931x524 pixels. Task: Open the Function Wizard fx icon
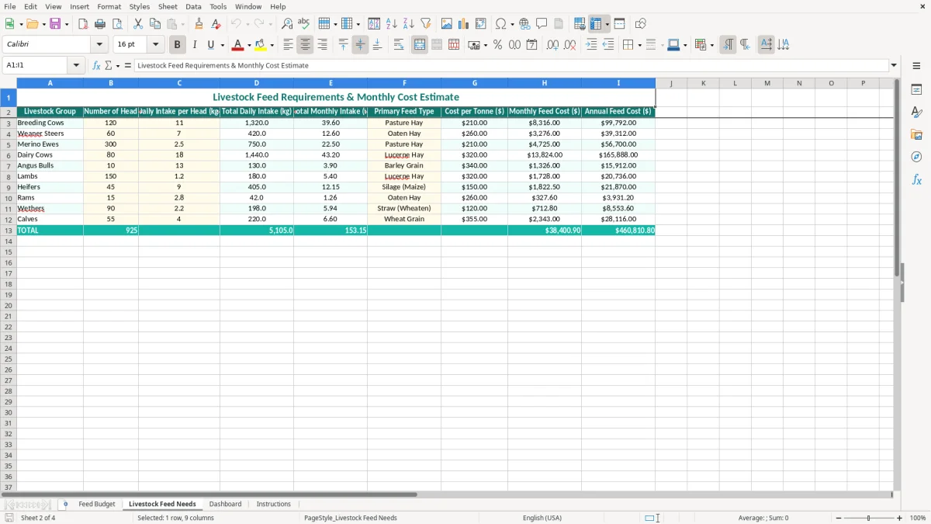97,66
